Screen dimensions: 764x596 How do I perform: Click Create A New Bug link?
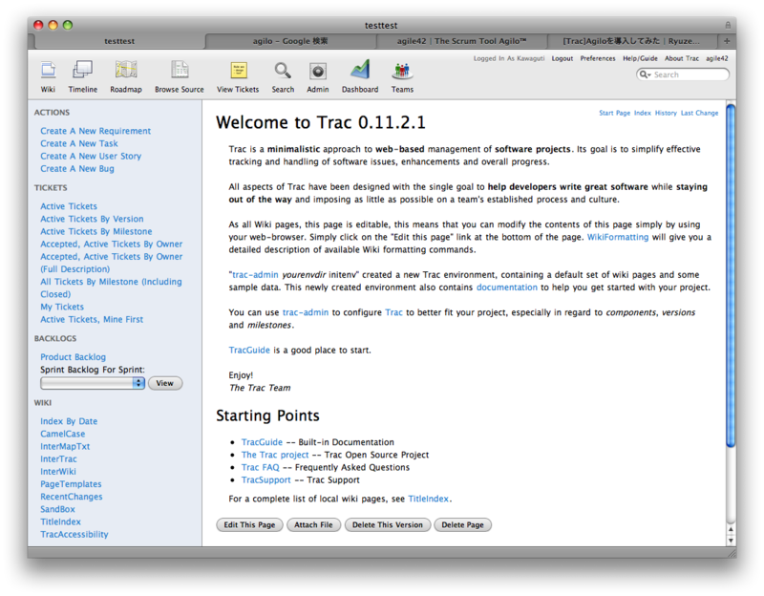click(x=77, y=169)
